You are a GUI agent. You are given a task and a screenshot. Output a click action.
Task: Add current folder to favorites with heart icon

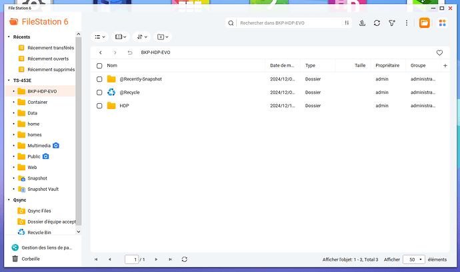439,52
